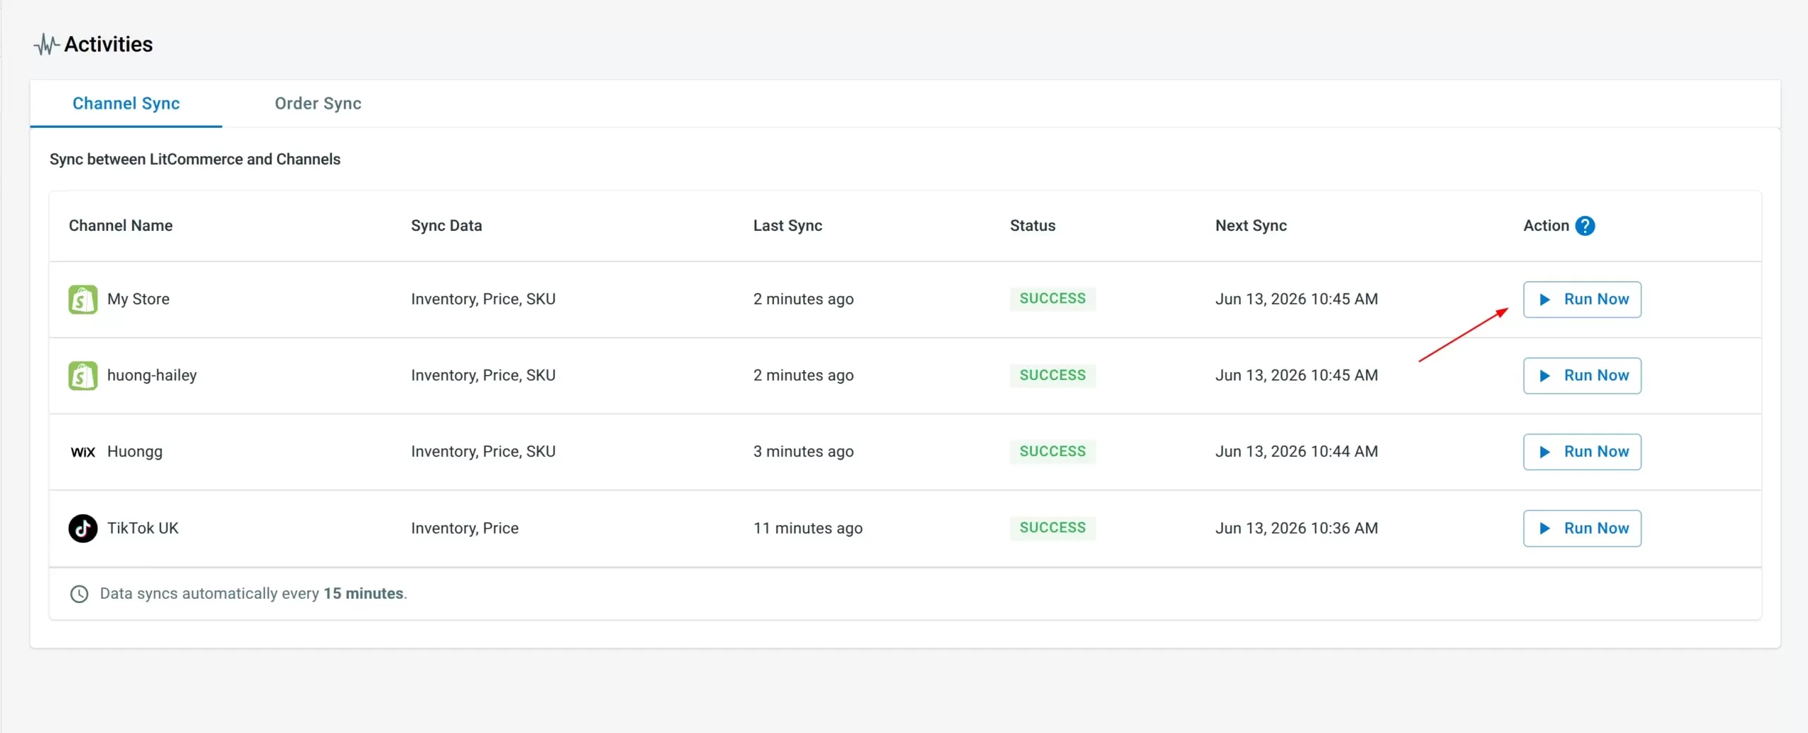Click "Jun 13, 2026 10:36 AM" next sync
Image resolution: width=1808 pixels, height=733 pixels.
pyautogui.click(x=1297, y=528)
